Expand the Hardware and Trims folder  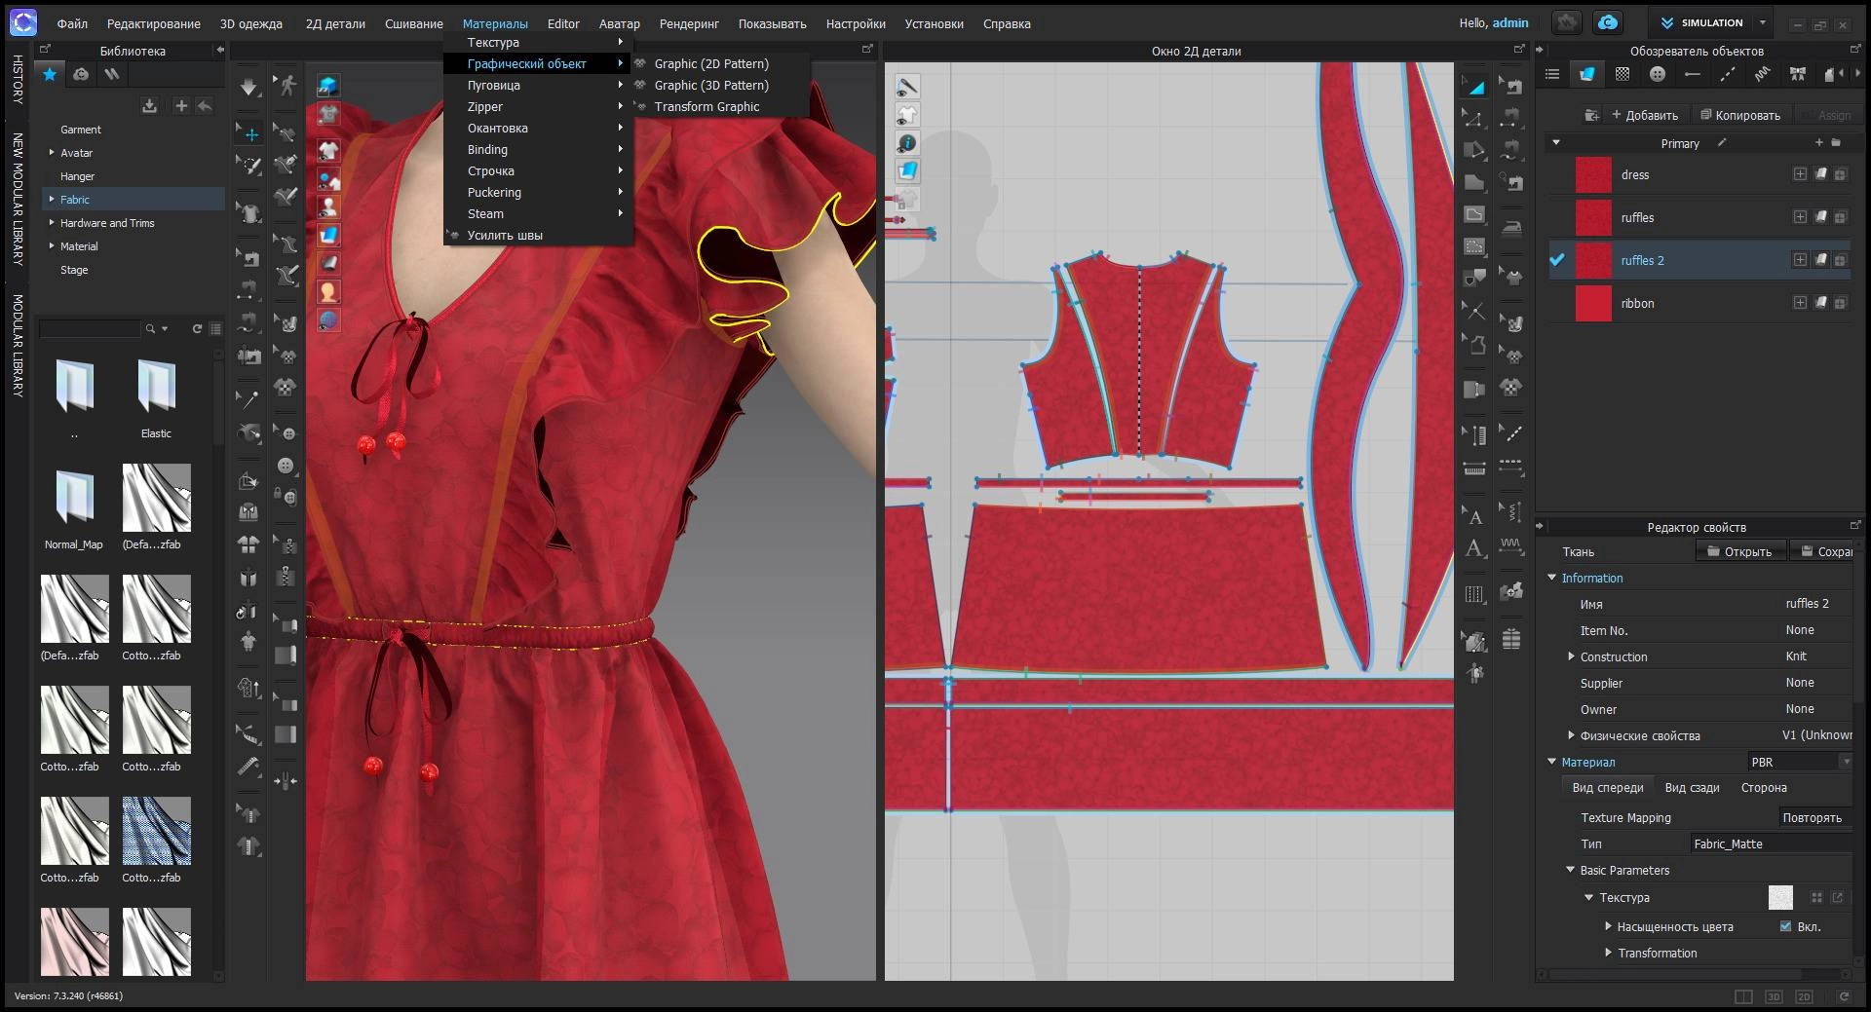pyautogui.click(x=52, y=223)
